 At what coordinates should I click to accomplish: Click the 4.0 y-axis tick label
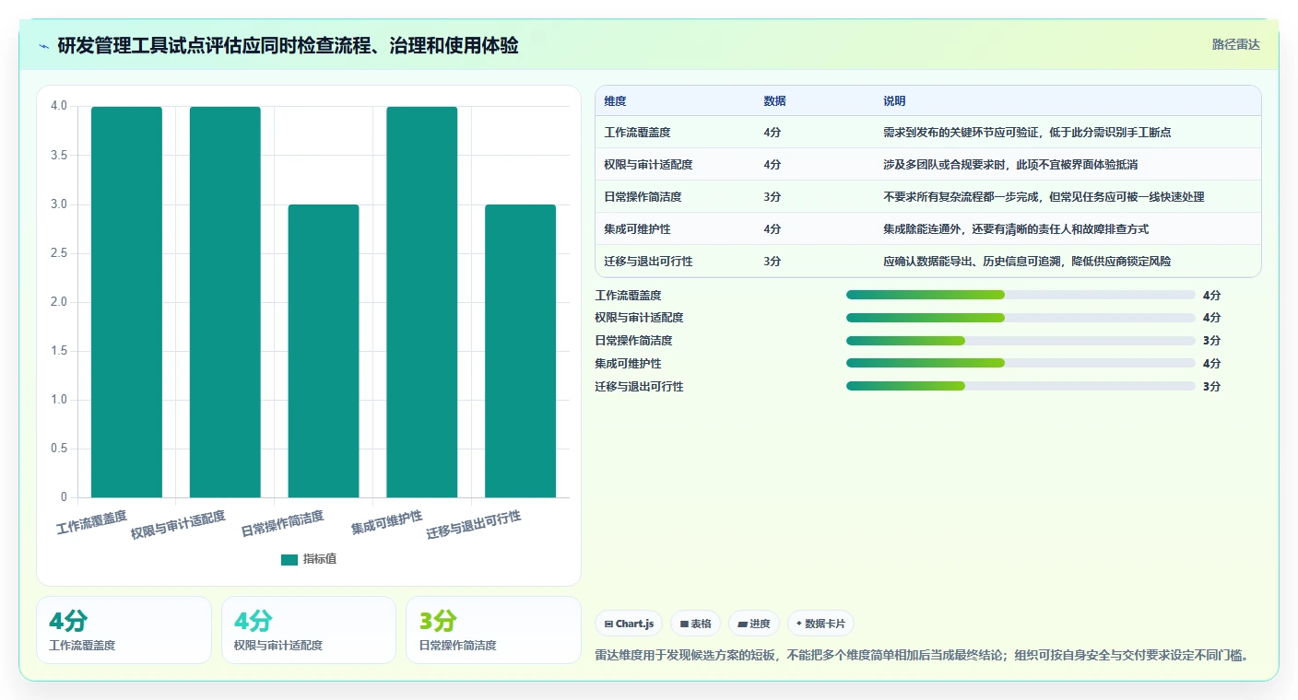tap(59, 106)
